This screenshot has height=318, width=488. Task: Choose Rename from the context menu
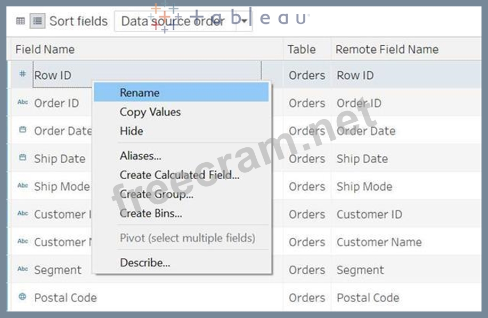click(140, 93)
